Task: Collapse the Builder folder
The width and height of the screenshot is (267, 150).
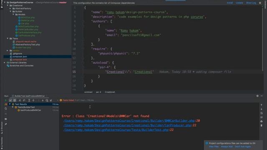Action: tap(10, 11)
